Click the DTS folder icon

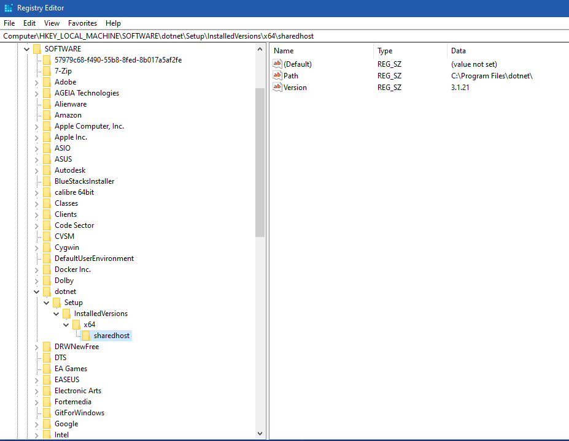point(47,358)
